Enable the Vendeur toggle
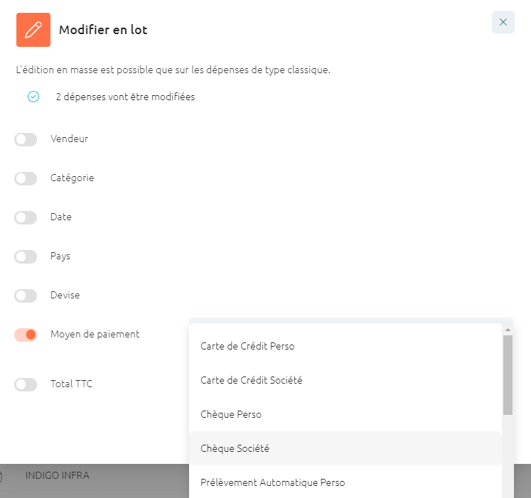Screen dimensions: 531x498 (x=26, y=139)
